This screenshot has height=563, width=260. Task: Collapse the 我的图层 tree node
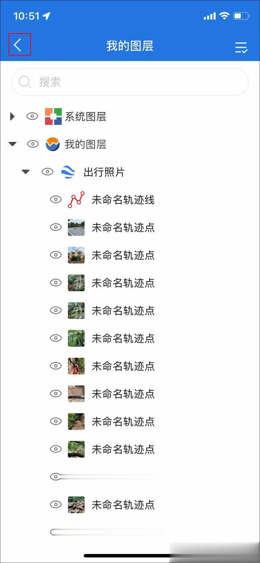[x=13, y=144]
